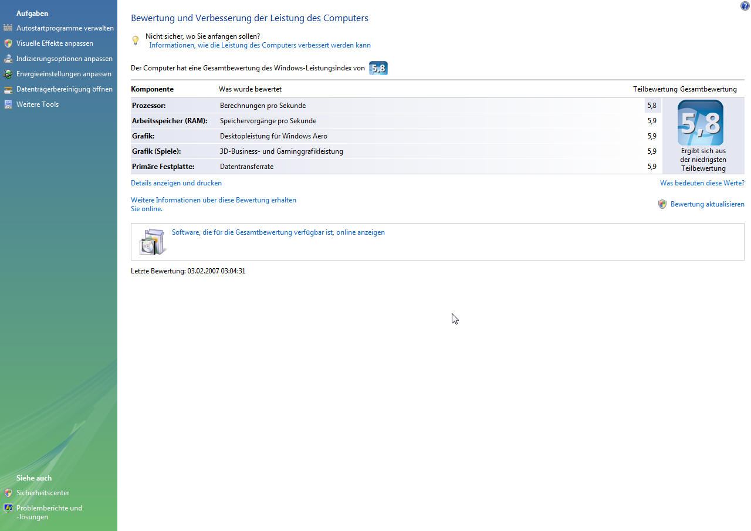Select the Grafik: row label
Image resolution: width=751 pixels, height=531 pixels.
click(143, 136)
